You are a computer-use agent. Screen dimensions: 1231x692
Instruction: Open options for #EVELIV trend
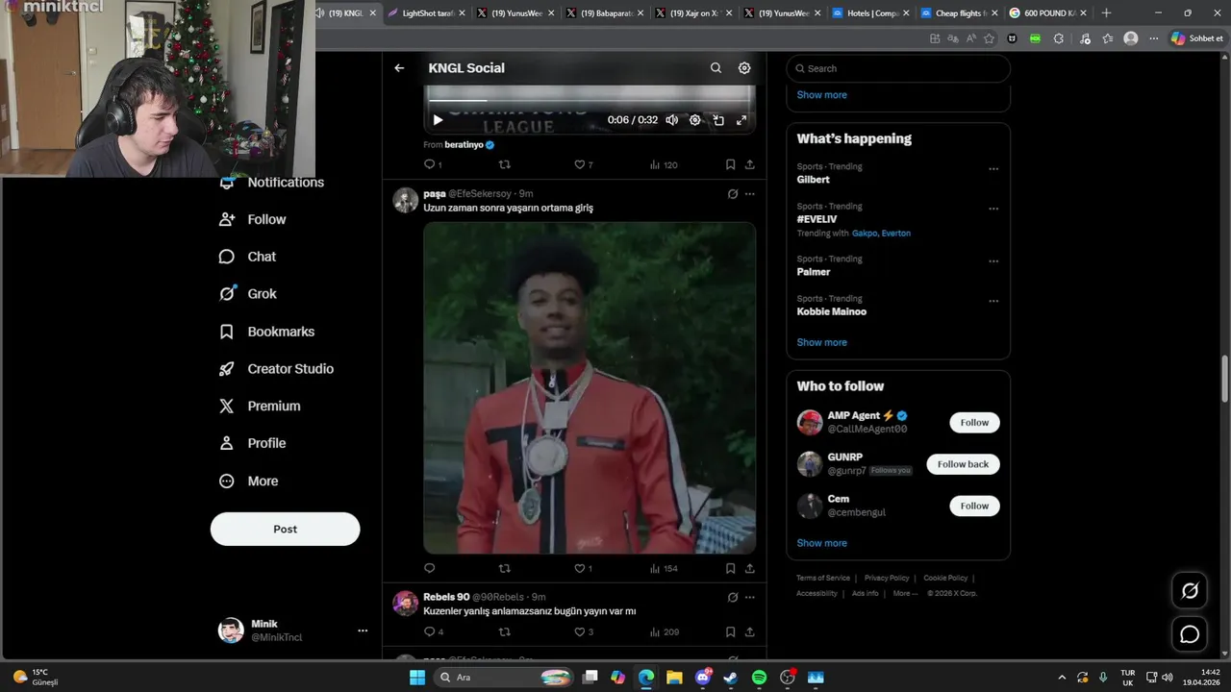[x=993, y=209]
